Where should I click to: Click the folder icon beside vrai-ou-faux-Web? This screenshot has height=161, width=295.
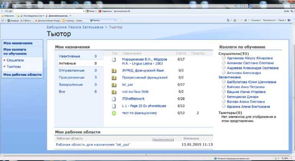(114, 92)
